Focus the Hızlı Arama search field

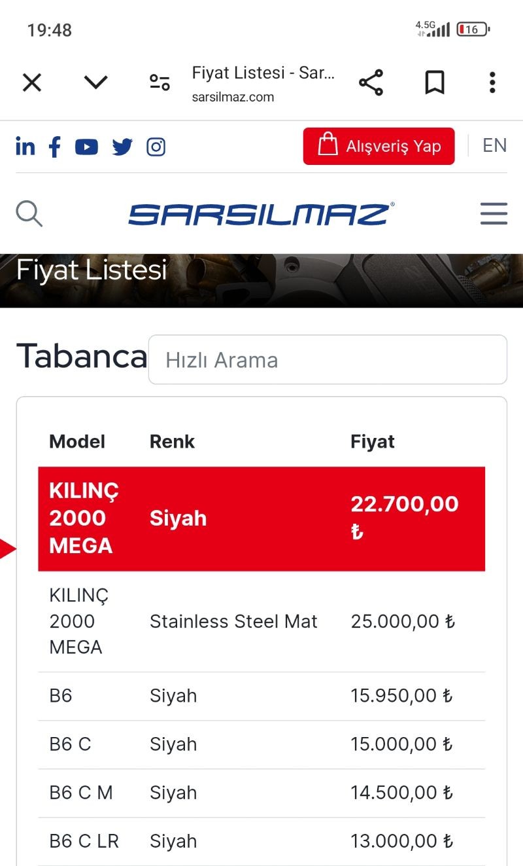coord(328,360)
